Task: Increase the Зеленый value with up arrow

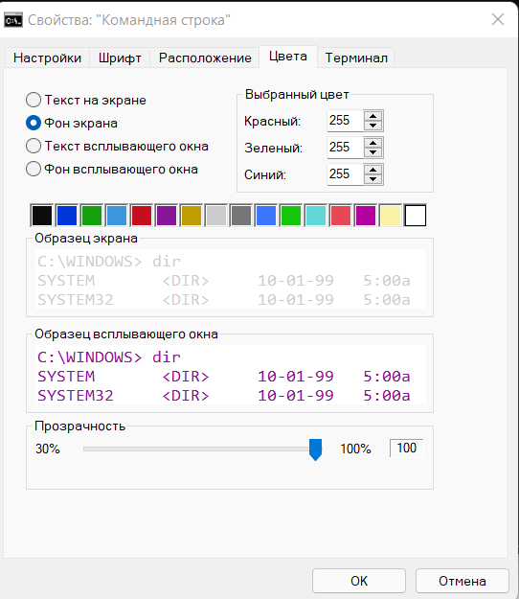Action: 372,143
